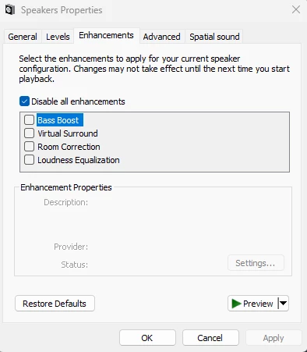Screen dimensions: 307x352
Task: Select the Enhancements tab
Action: pos(107,35)
